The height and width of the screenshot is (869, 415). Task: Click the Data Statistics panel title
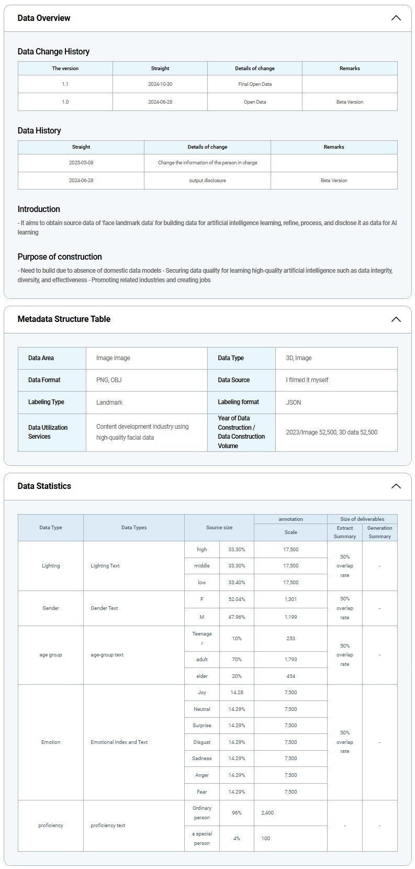pos(44,486)
